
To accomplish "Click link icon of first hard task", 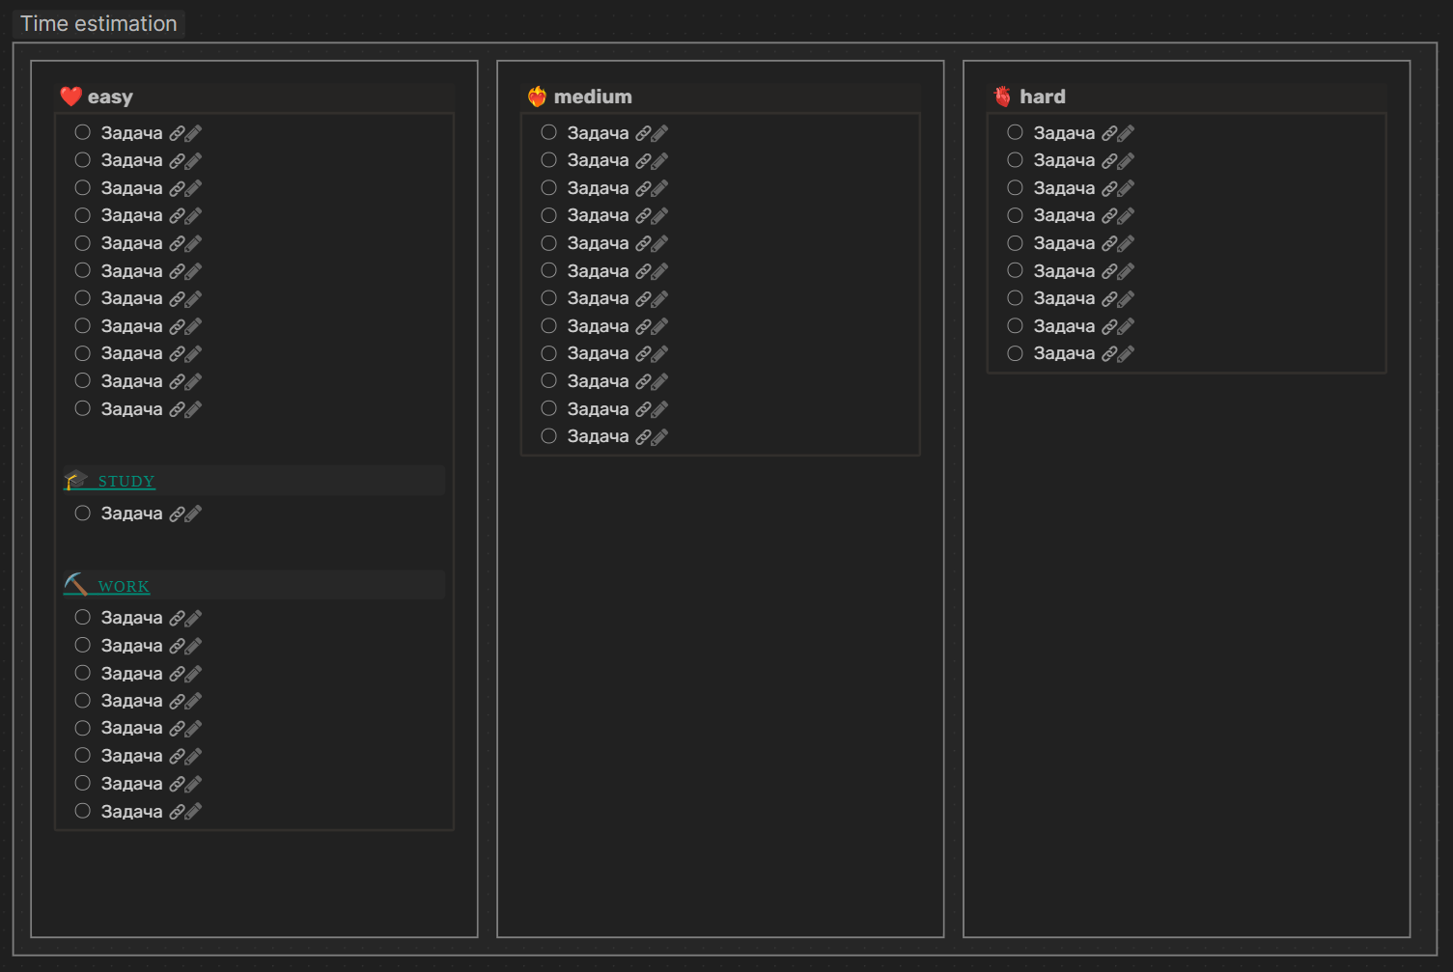I will (1110, 134).
